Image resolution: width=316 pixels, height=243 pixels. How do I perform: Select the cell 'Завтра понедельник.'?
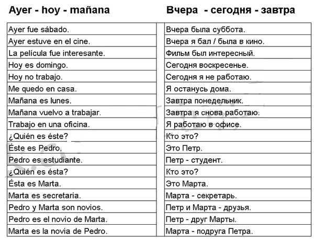click(238, 100)
